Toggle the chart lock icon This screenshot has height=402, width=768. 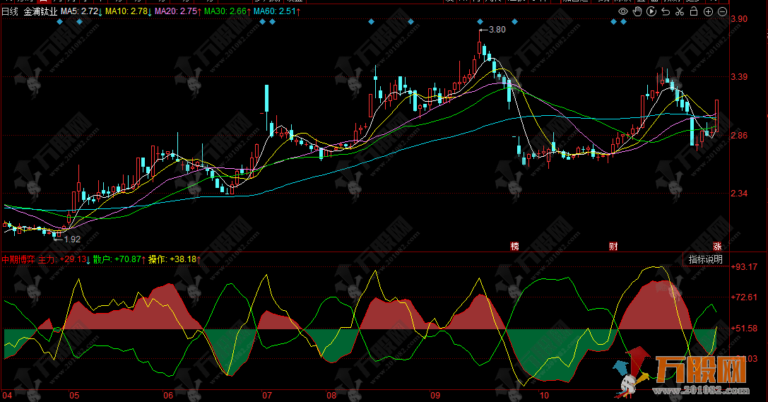(x=693, y=12)
